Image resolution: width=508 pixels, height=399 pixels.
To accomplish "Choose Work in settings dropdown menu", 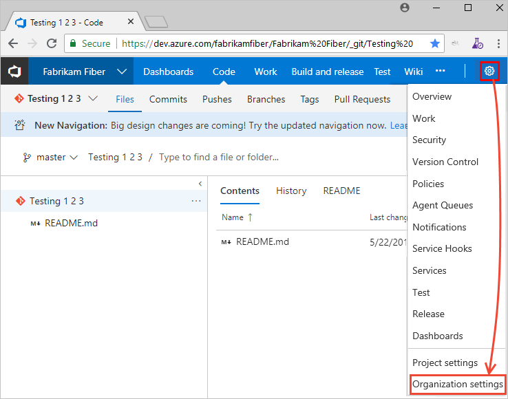I will click(x=424, y=118).
